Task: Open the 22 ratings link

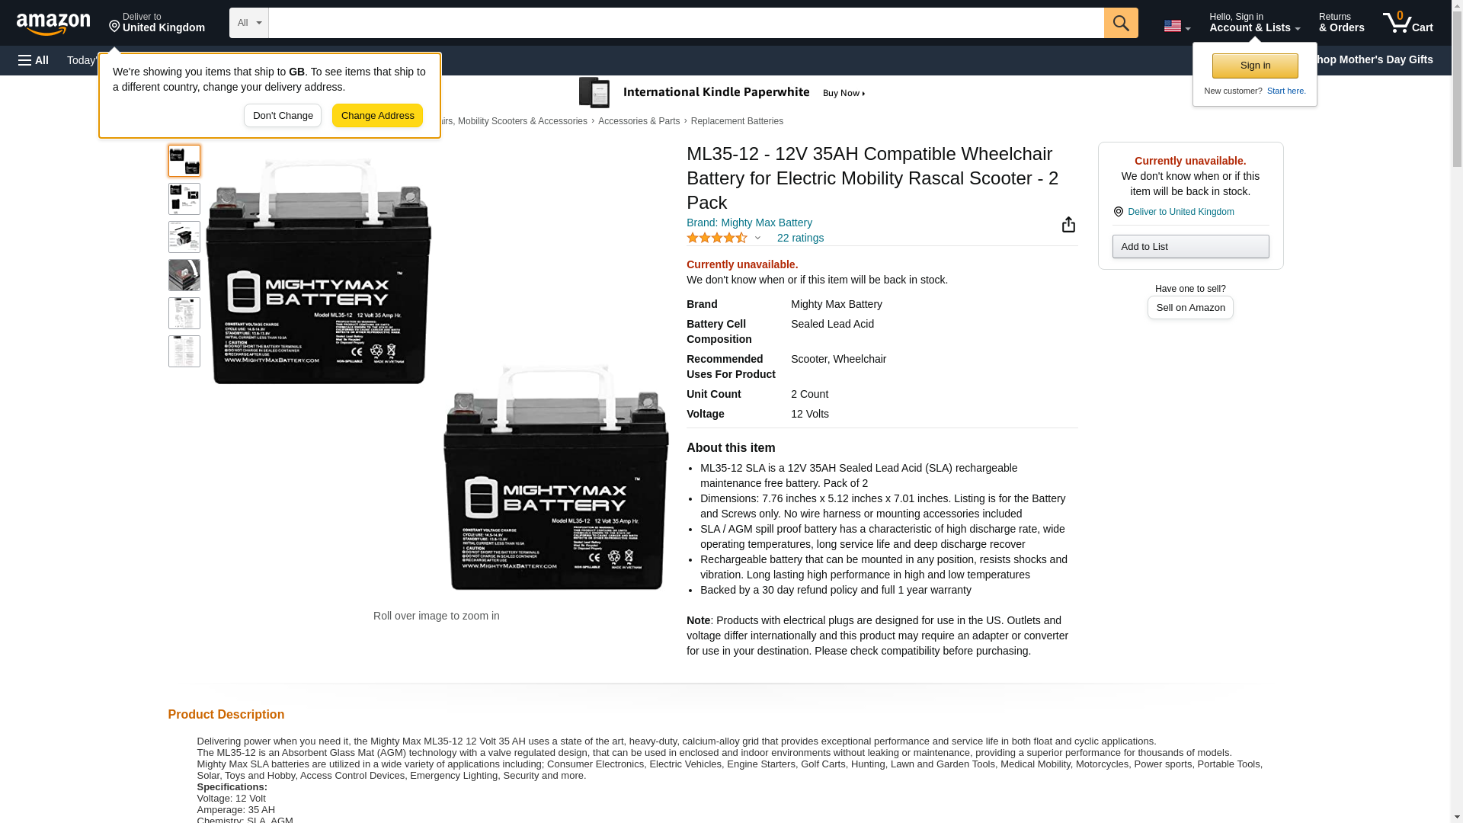Action: pyautogui.click(x=800, y=238)
